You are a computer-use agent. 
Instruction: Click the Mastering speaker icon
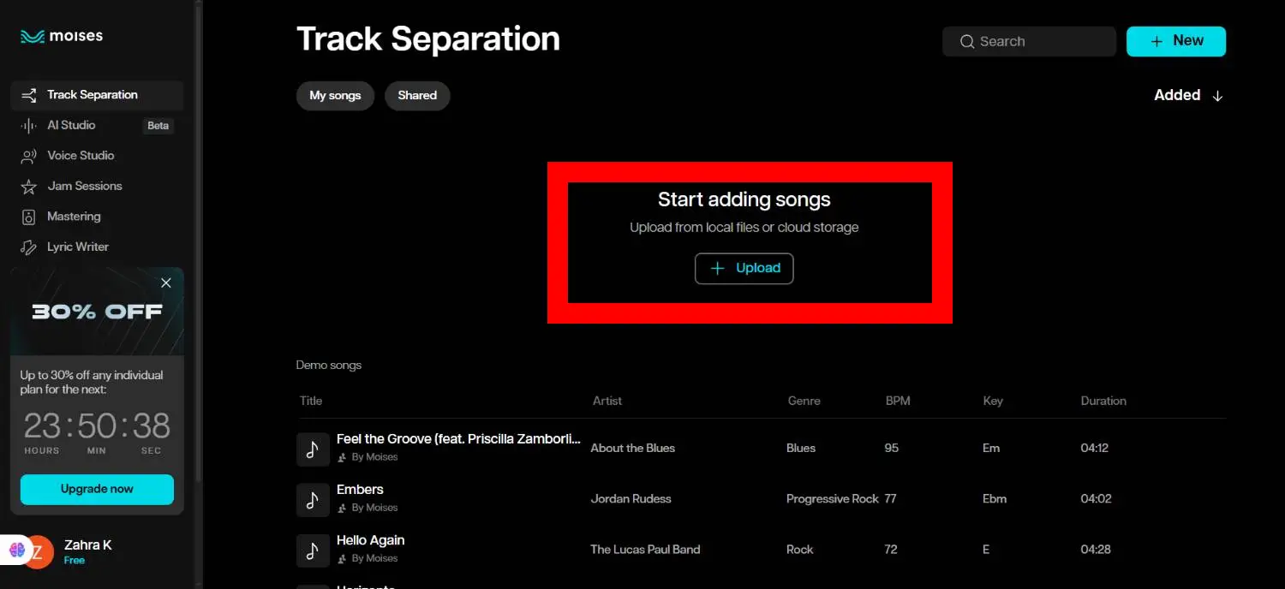[29, 217]
